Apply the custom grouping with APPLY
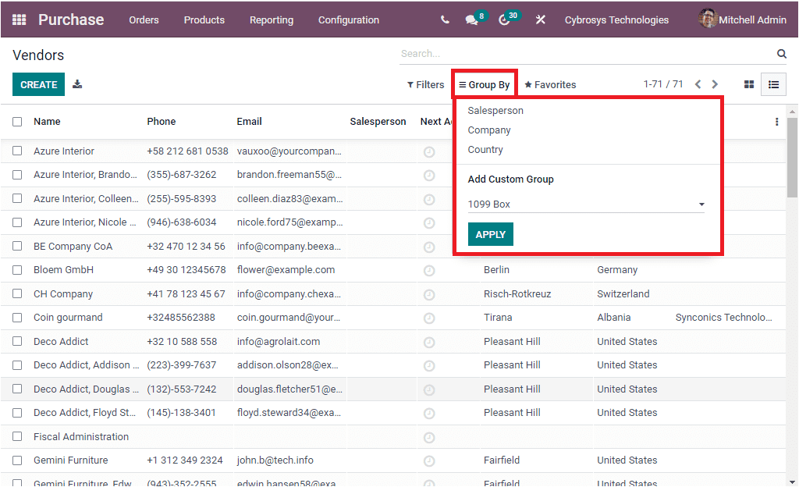 pyautogui.click(x=490, y=233)
